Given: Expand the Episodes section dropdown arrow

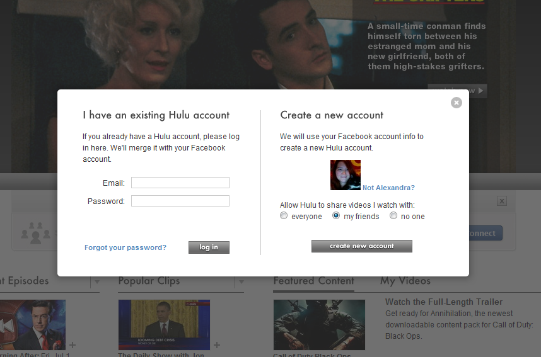Looking at the screenshot, I should [x=97, y=282].
